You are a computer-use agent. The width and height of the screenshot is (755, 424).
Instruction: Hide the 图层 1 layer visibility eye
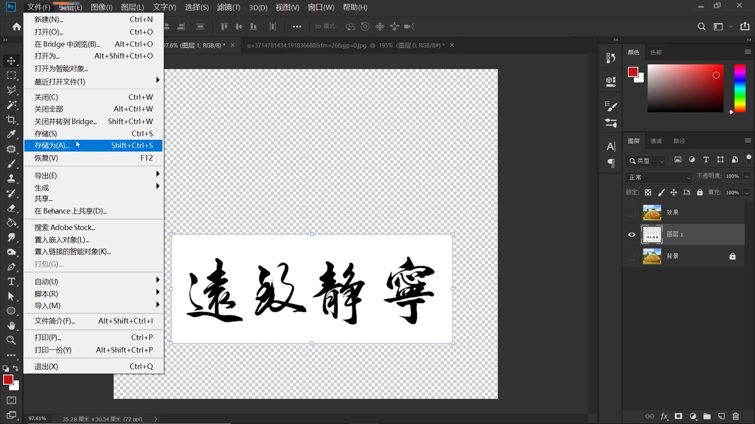click(x=631, y=234)
